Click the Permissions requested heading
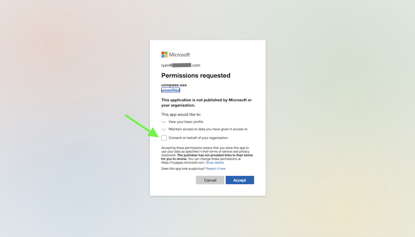 click(196, 75)
